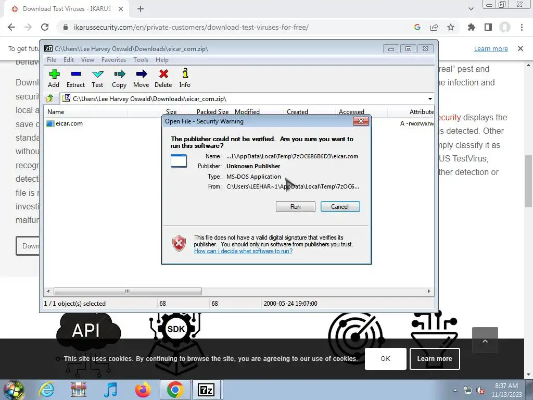Open a new Chrome tab
This screenshot has width=533, height=400.
(x=141, y=9)
